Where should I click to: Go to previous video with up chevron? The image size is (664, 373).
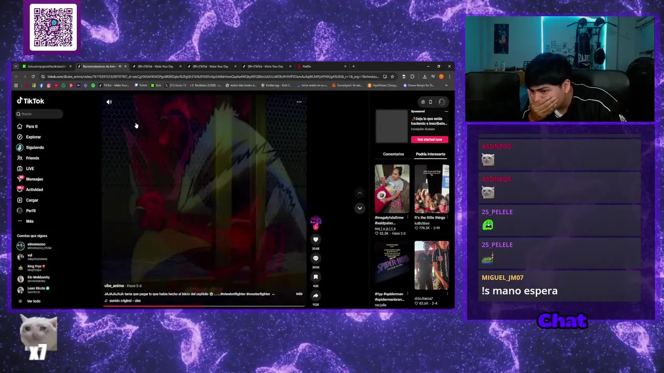point(359,193)
